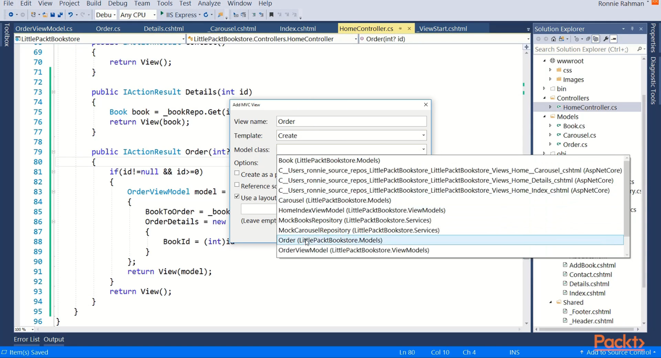The width and height of the screenshot is (661, 358).
Task: Switch to the OrderViewModel.cs tab
Action: (x=44, y=29)
